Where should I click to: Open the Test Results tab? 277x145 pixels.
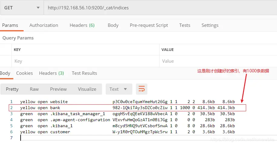pyautogui.click(x=84, y=73)
